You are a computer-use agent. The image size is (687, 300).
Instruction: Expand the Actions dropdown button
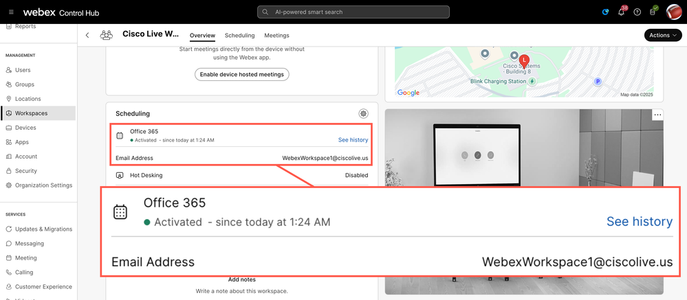pyautogui.click(x=663, y=35)
